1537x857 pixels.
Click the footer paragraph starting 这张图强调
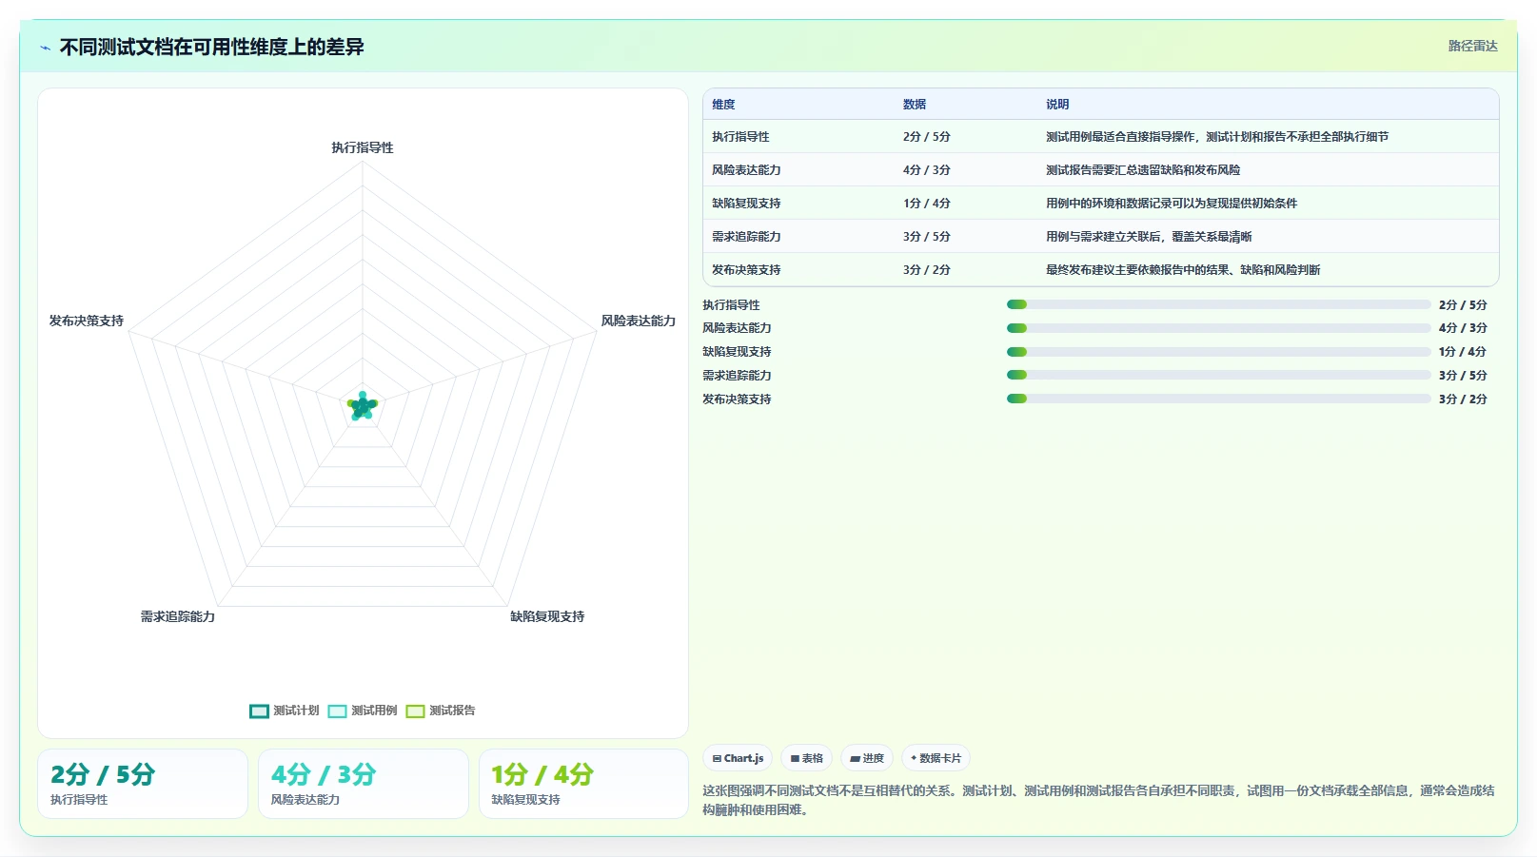coord(1098,800)
